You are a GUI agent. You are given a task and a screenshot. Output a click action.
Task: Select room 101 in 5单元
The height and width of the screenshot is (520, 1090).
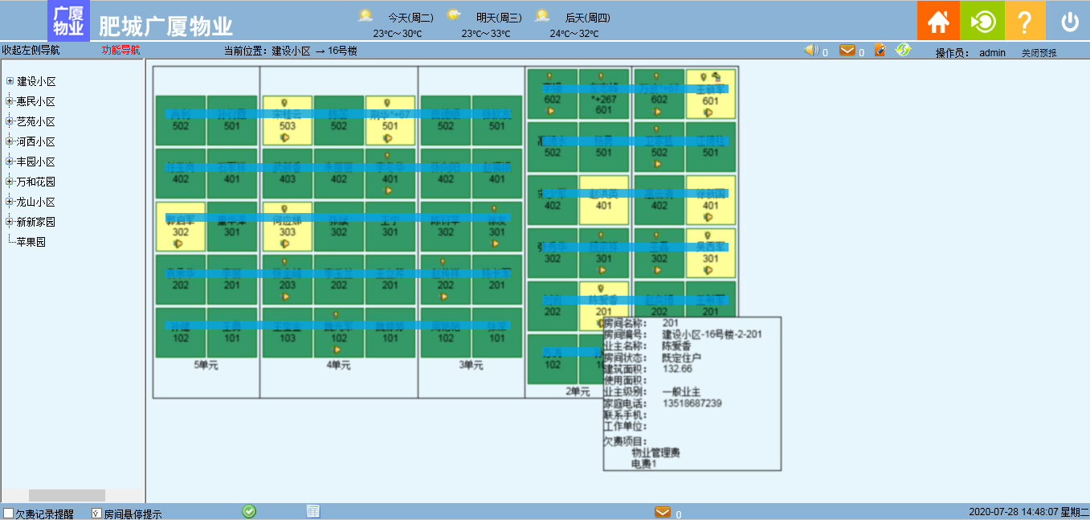pyautogui.click(x=232, y=333)
